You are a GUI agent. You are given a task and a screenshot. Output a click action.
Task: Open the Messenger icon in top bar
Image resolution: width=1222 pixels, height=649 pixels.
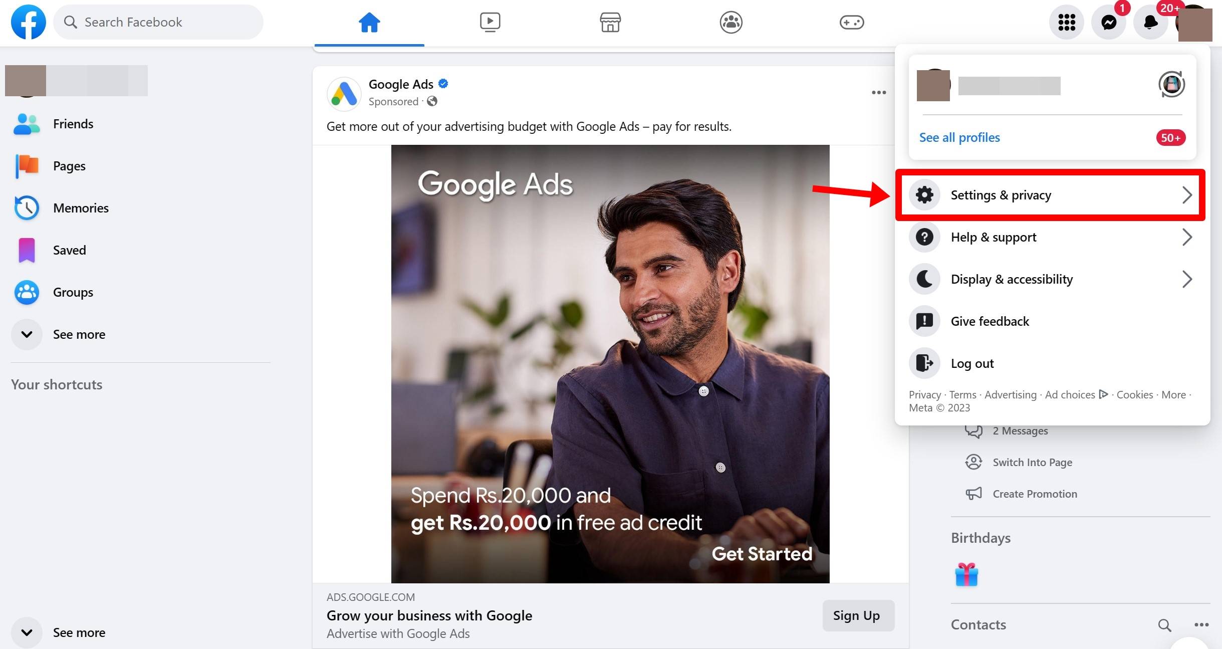point(1108,23)
